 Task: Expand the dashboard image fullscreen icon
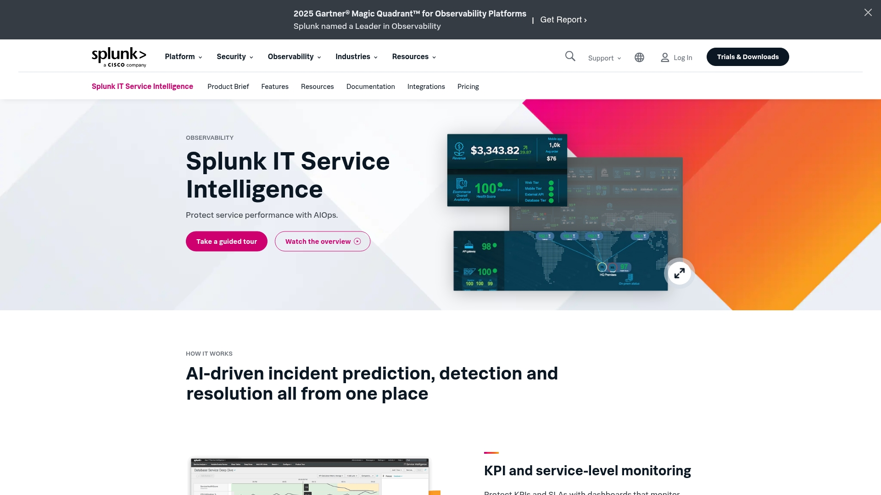pos(679,273)
